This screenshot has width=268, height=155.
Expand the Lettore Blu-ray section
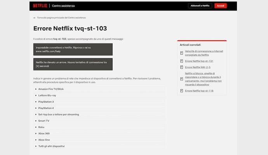coord(99,95)
